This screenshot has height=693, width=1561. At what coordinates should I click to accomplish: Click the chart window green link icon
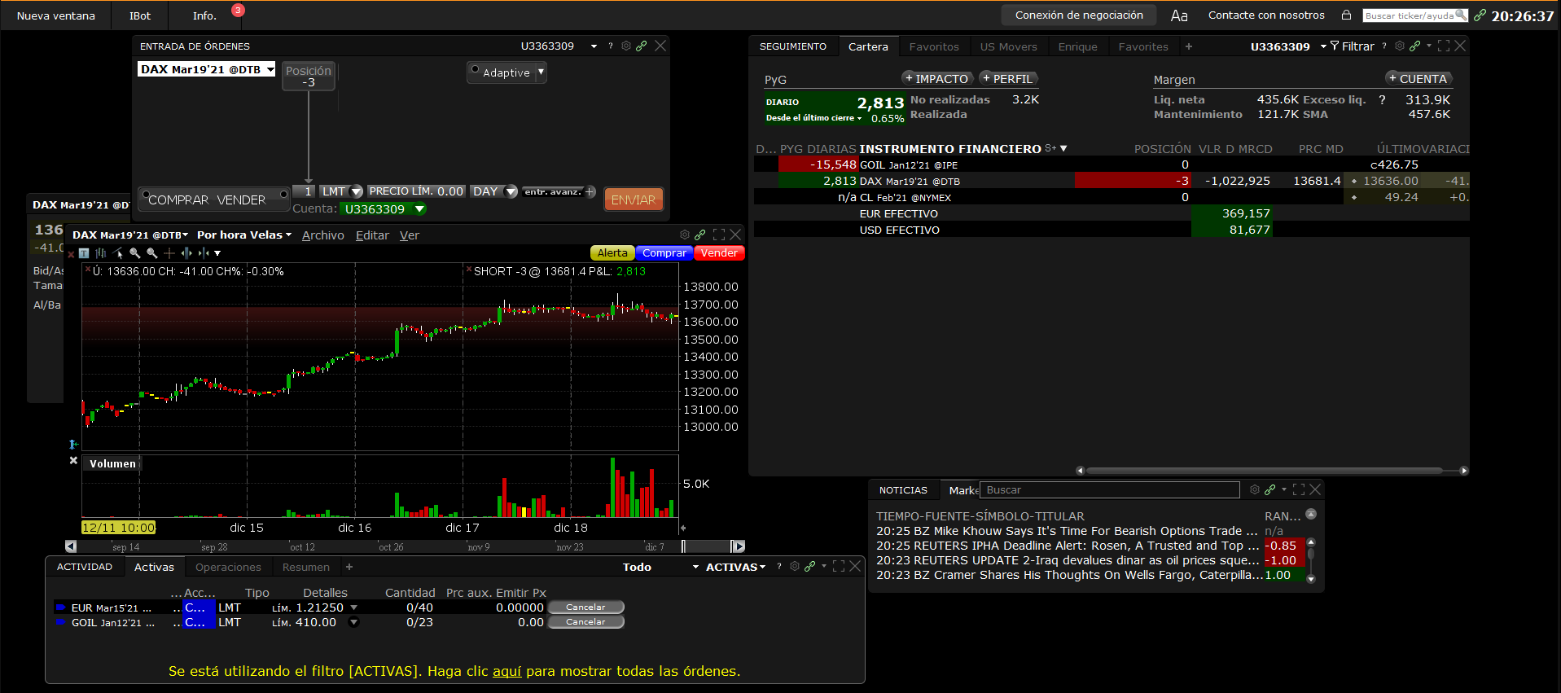(x=699, y=235)
